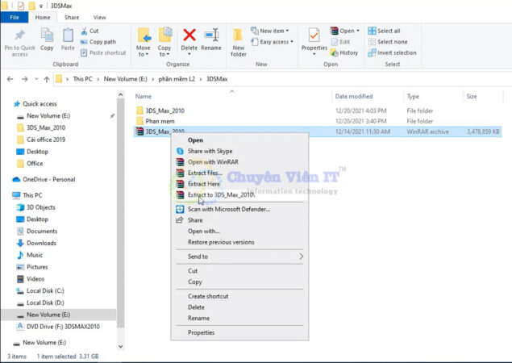Image resolution: width=512 pixels, height=363 pixels.
Task: Expand the Send to submenu
Action: point(242,257)
